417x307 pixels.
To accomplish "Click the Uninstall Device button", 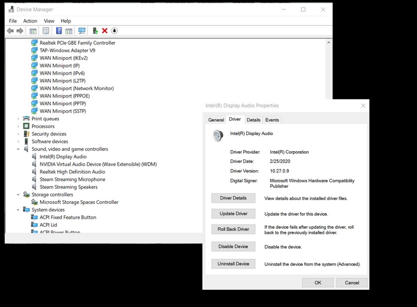I will click(233, 264).
